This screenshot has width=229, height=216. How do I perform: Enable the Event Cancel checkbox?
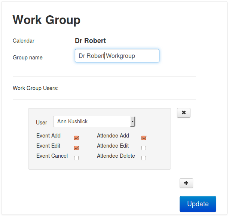click(76, 158)
